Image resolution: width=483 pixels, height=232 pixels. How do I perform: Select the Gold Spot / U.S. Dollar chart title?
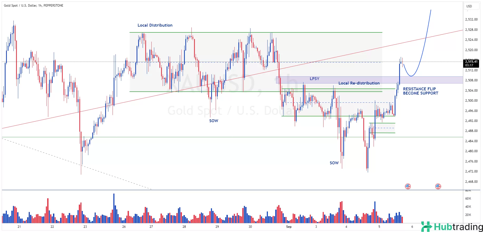click(33, 6)
